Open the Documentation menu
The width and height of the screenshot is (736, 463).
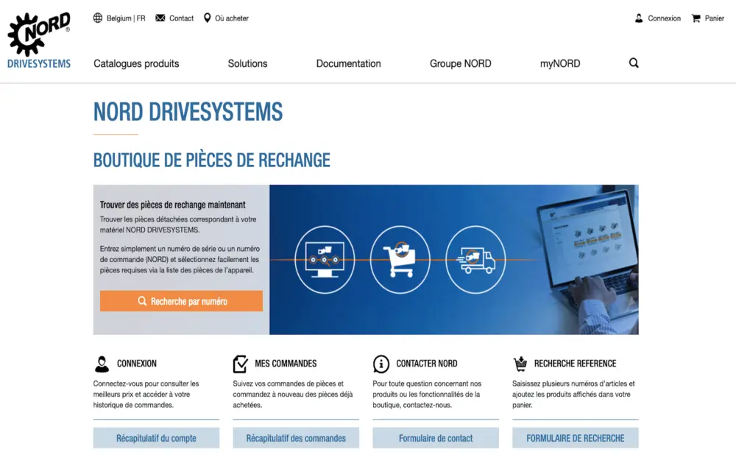(x=348, y=63)
